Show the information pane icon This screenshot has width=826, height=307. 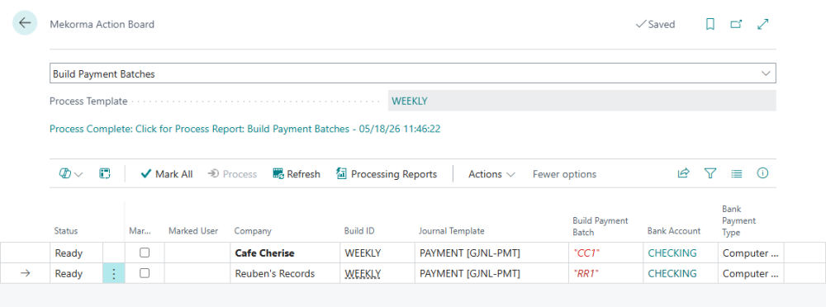[762, 173]
